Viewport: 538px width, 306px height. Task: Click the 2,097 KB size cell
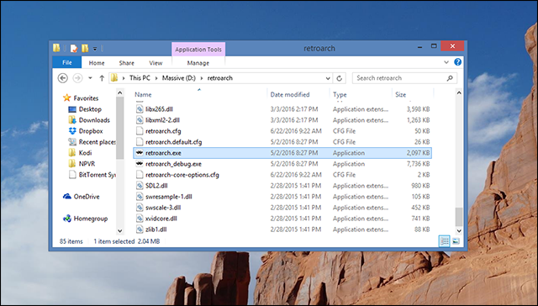(x=418, y=153)
